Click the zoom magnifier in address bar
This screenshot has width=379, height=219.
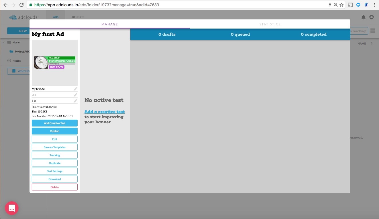tap(336, 5)
